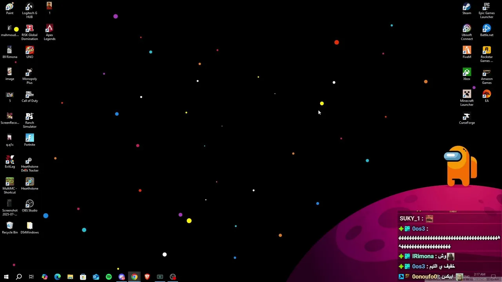Launch FiveM from the desktop
The width and height of the screenshot is (502, 282).
pos(467,52)
